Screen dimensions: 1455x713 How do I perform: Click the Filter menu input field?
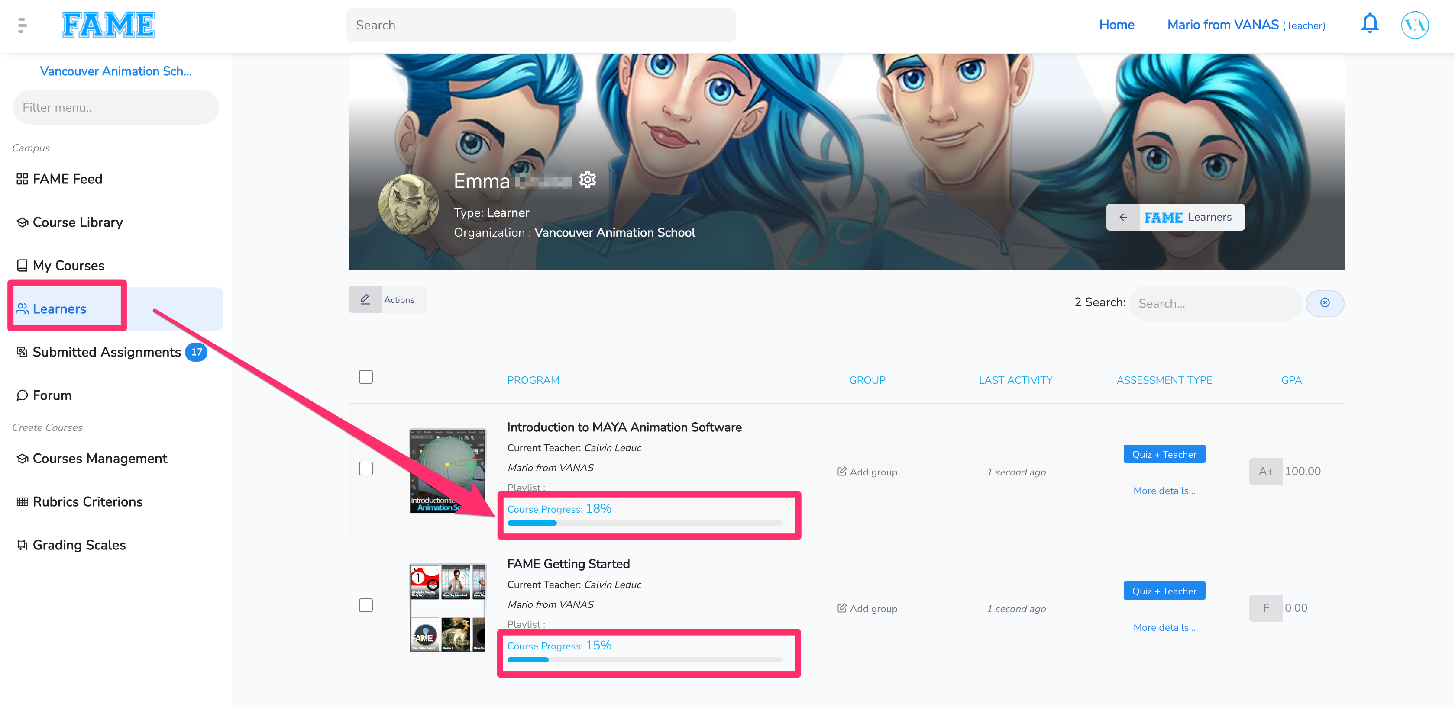pyautogui.click(x=116, y=107)
